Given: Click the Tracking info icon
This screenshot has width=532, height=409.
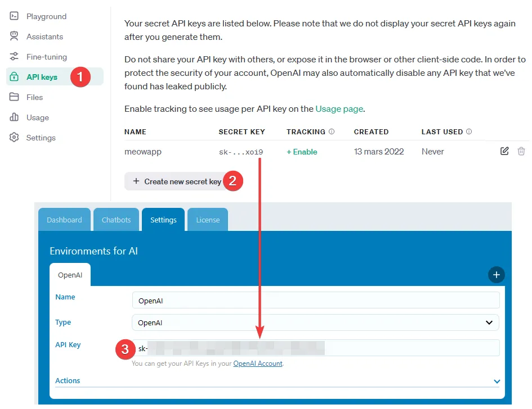Looking at the screenshot, I should [332, 131].
